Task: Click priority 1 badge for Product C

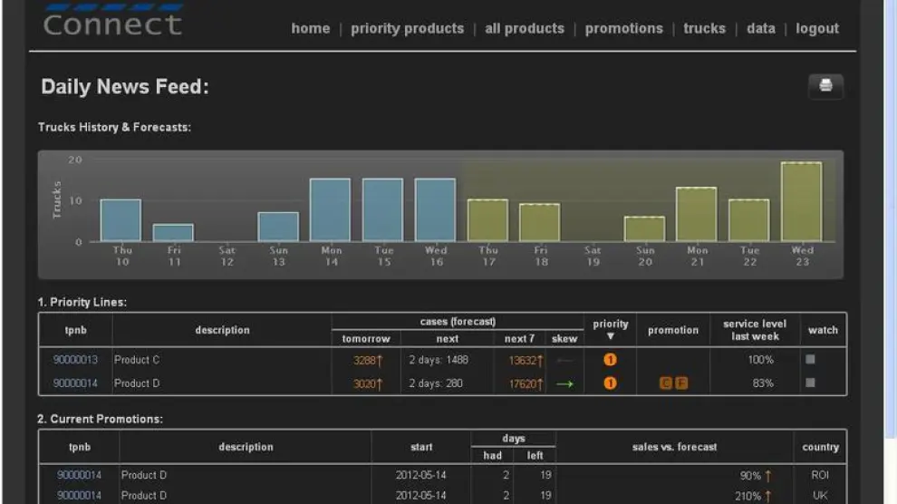Action: 610,360
